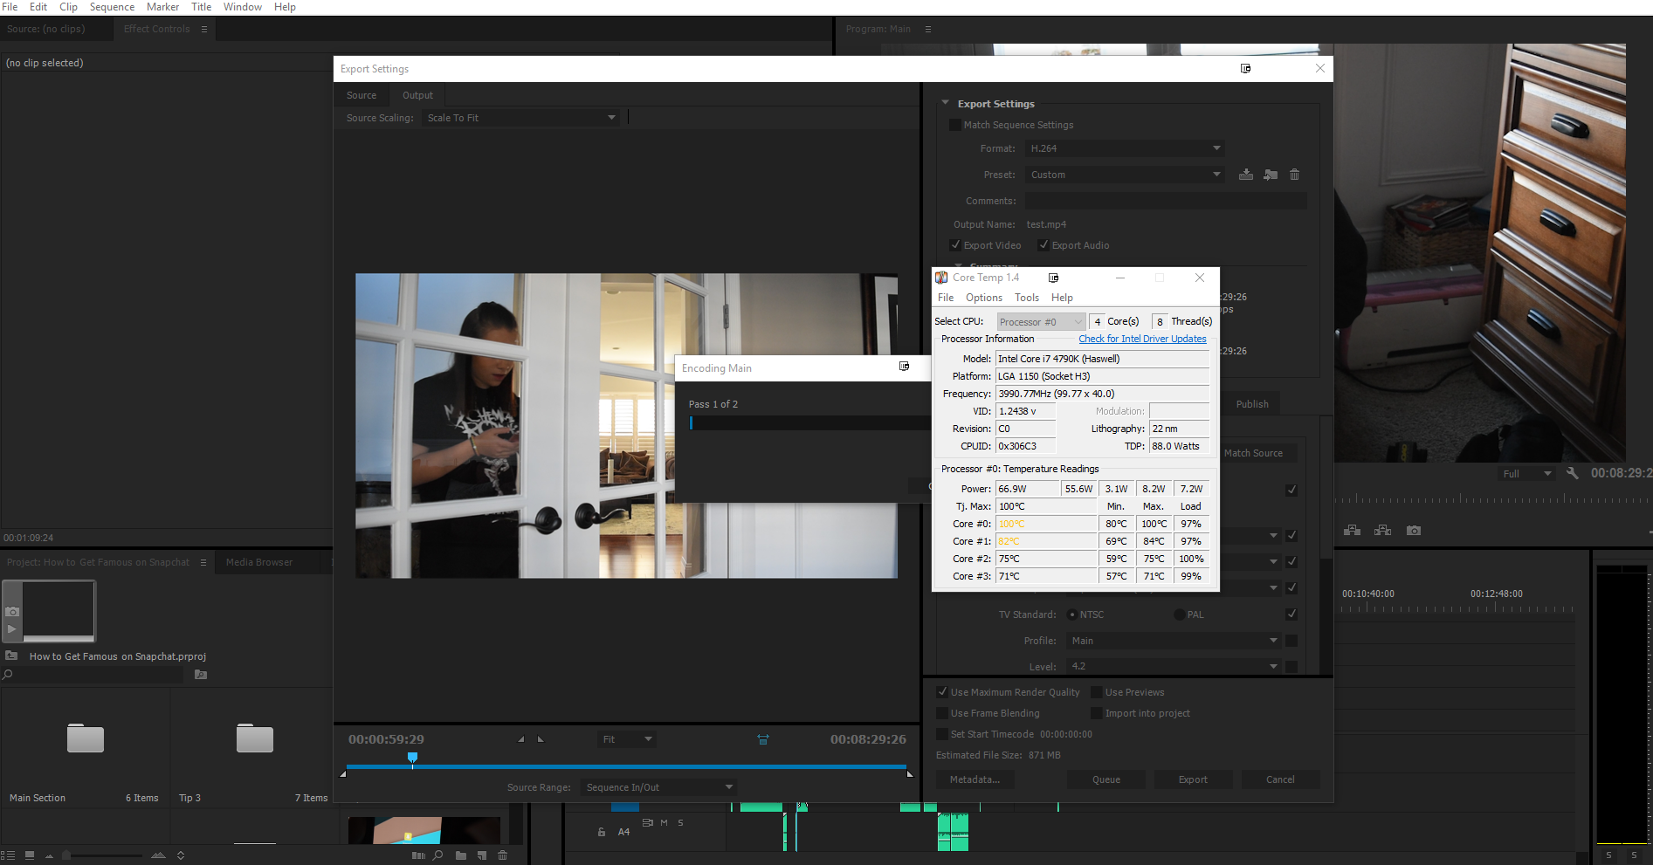The width and height of the screenshot is (1653, 865).
Task: Open the Effect Controls panel menu icon
Action: pos(204,29)
